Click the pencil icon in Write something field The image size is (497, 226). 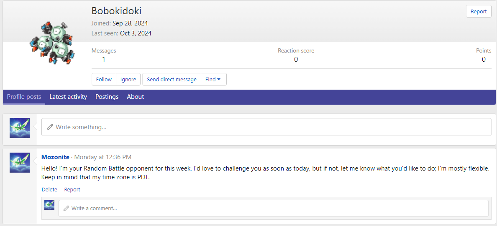click(50, 127)
